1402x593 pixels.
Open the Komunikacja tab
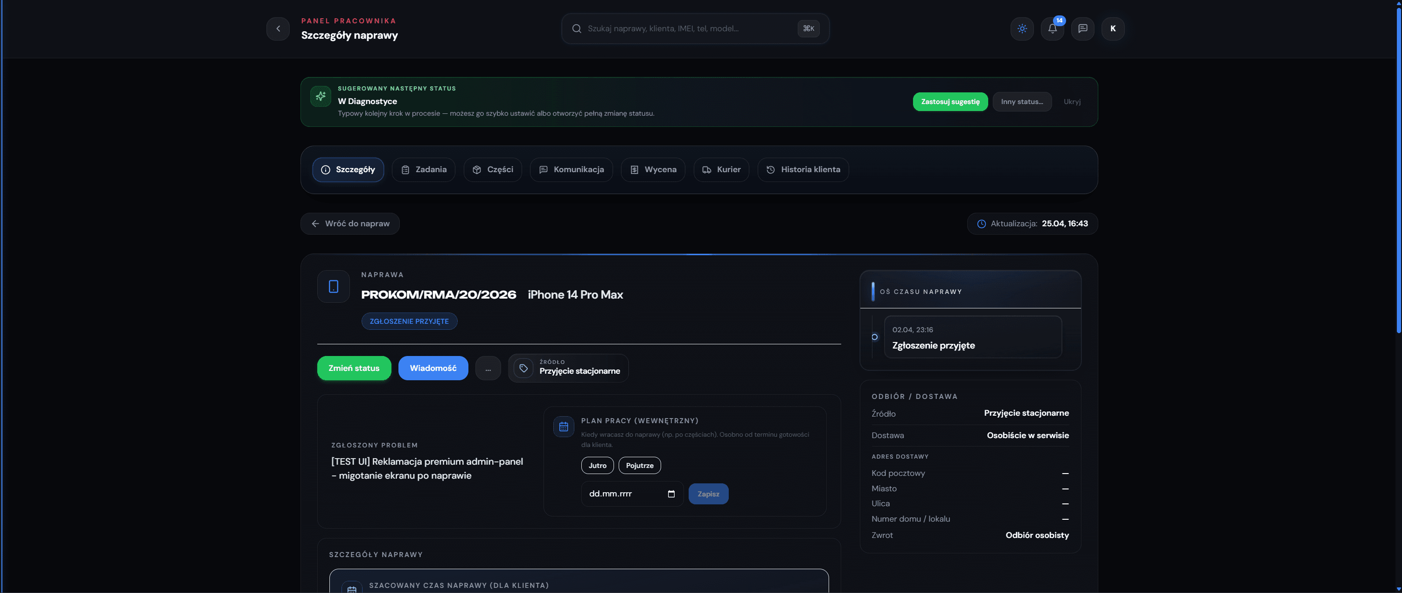(x=571, y=170)
